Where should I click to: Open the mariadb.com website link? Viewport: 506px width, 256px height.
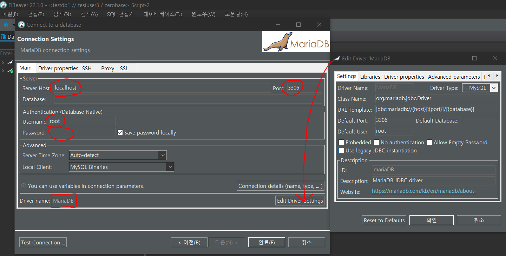click(424, 191)
